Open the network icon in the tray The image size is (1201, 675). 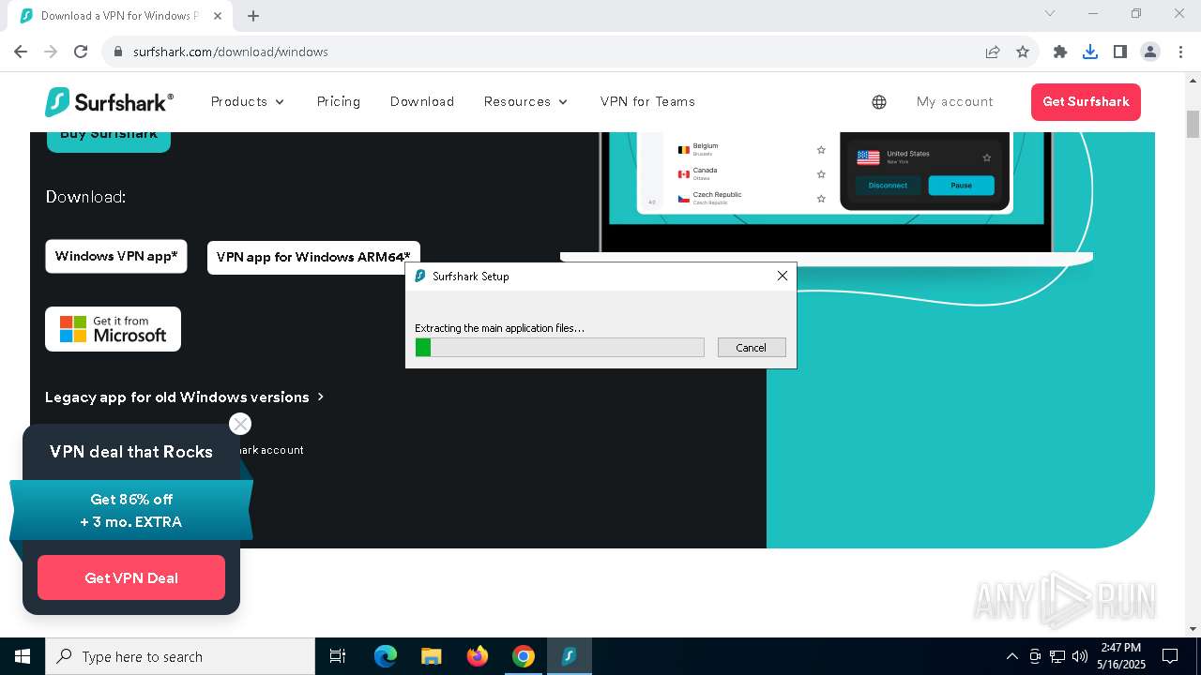tap(1057, 656)
